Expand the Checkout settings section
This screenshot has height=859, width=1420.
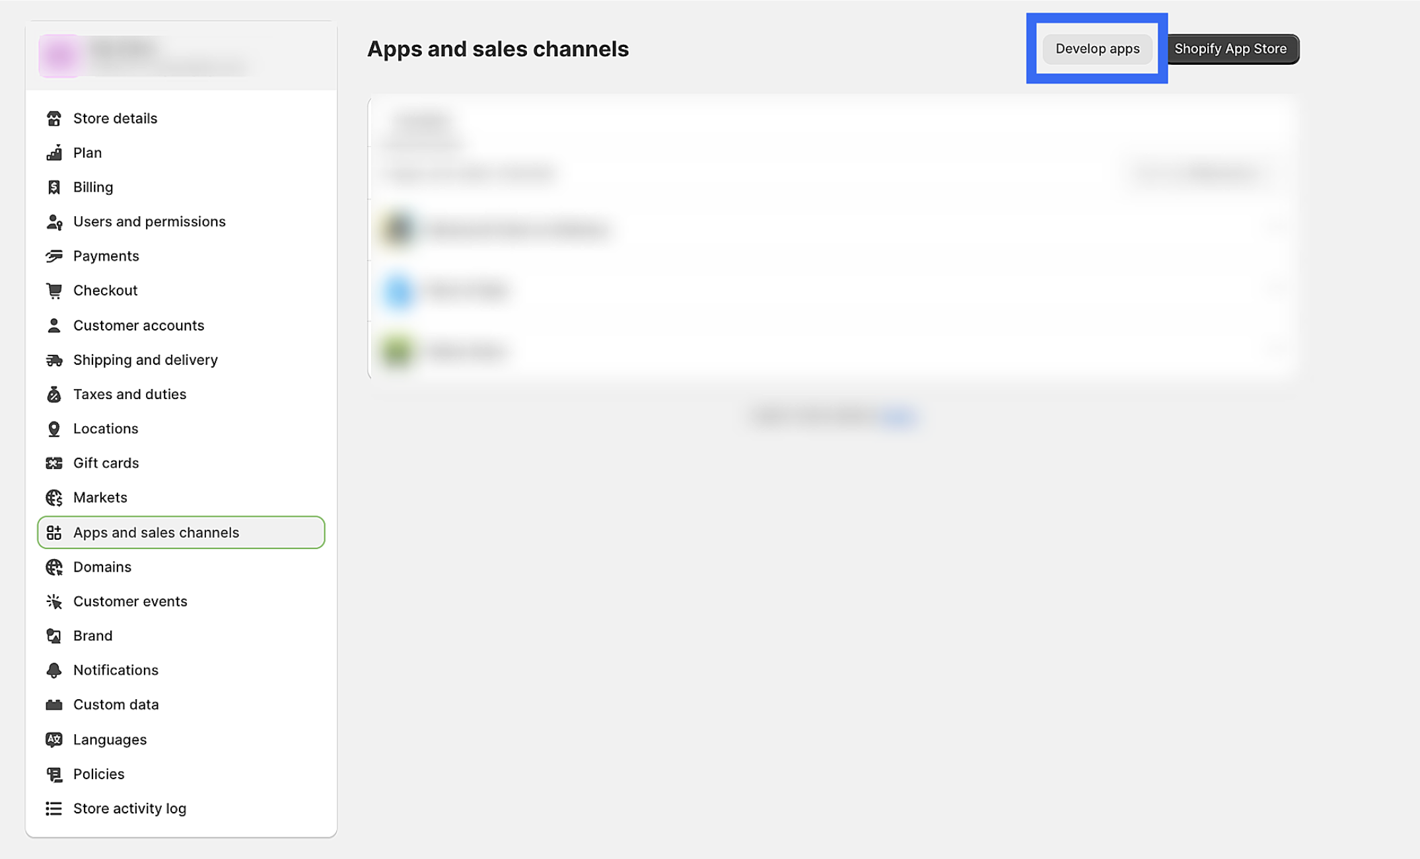click(x=106, y=290)
